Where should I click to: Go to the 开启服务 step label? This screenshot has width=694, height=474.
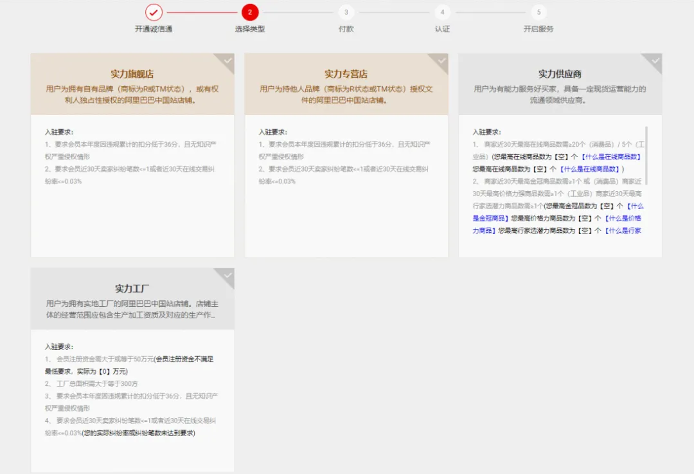click(x=538, y=29)
